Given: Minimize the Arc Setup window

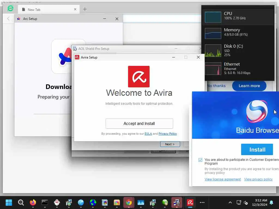Looking at the screenshot, I should [105, 19].
